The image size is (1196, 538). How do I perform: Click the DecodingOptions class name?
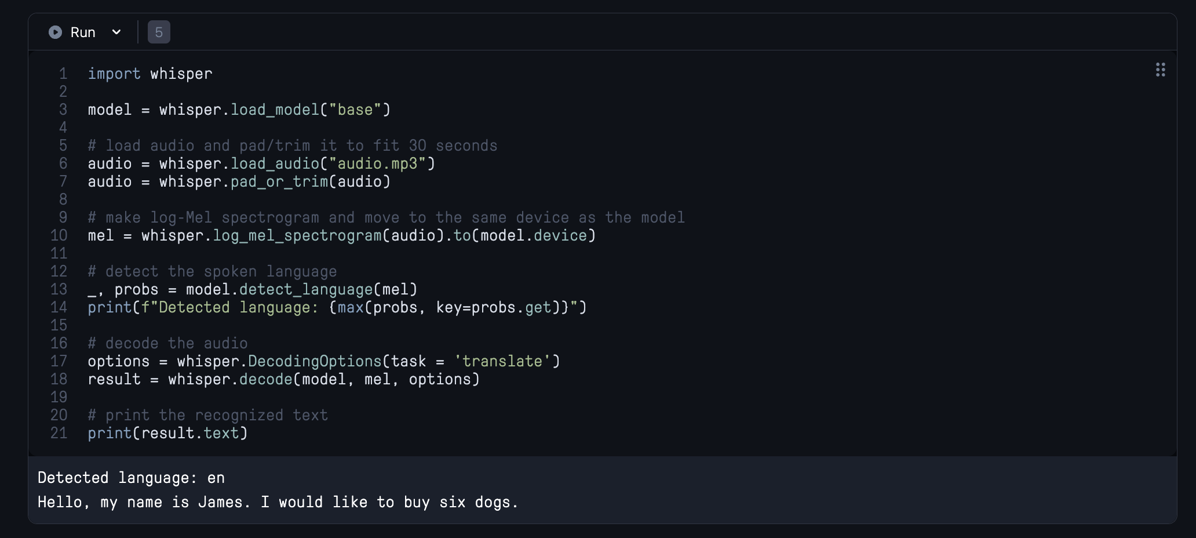pyautogui.click(x=315, y=361)
